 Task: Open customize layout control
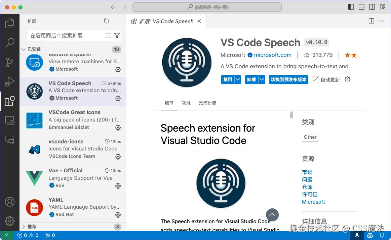(x=383, y=7)
